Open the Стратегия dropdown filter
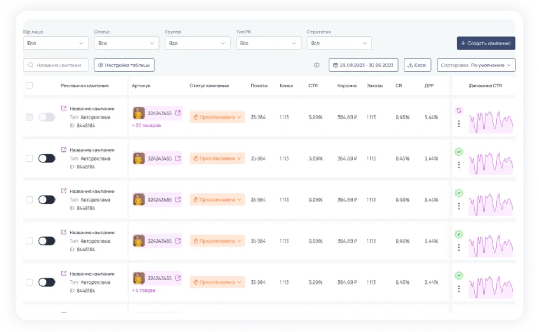 [339, 43]
